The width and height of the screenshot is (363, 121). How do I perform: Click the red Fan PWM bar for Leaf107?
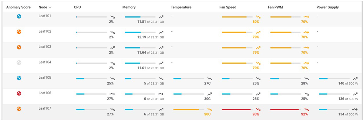(284, 110)
